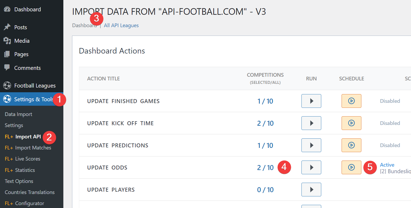Open the 2 / 10 competitions for Update Odds
Viewport: 411px width, 208px height.
(x=265, y=168)
